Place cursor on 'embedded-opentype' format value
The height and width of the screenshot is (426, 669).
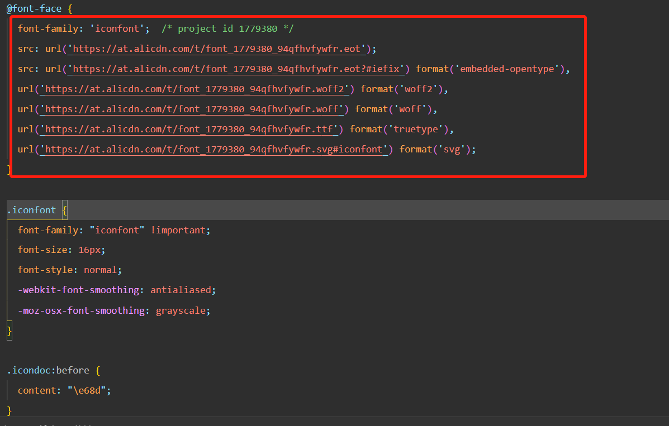508,69
